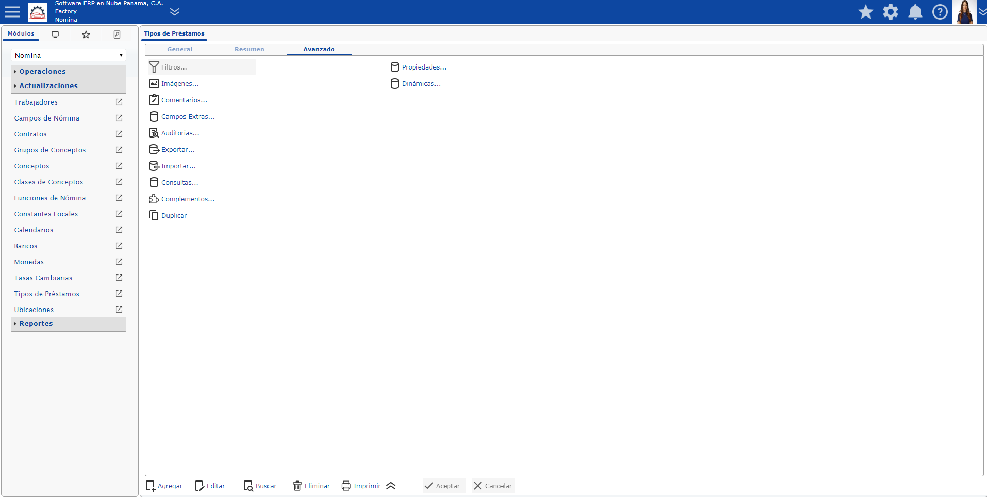The width and height of the screenshot is (987, 498).
Task: Expand the Reportes section
Action: pos(69,324)
